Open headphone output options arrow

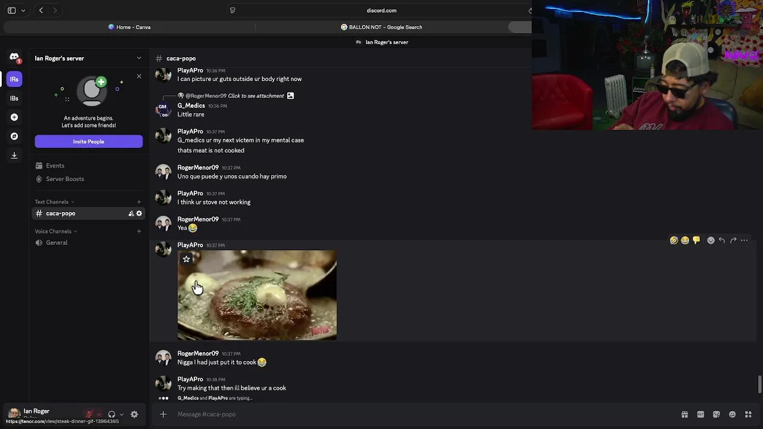(x=121, y=414)
